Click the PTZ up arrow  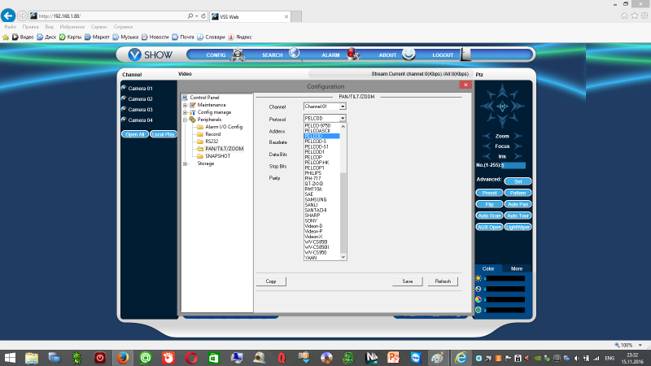click(x=502, y=91)
